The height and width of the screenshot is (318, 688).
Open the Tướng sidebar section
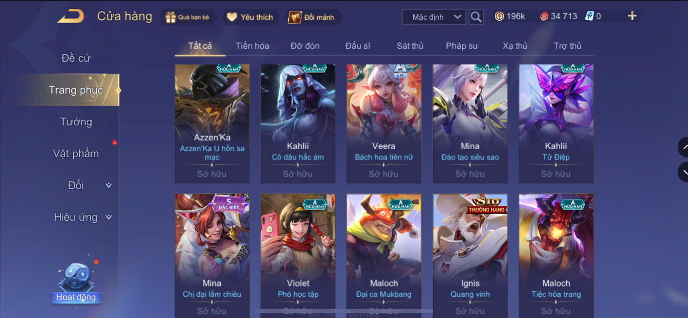[x=76, y=122]
